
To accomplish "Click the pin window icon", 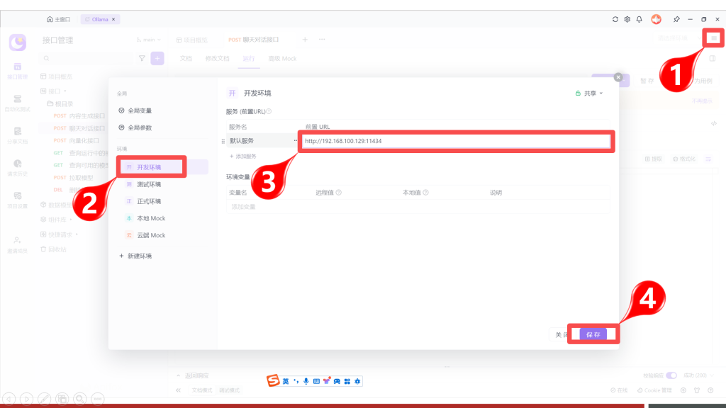I will pyautogui.click(x=676, y=19).
